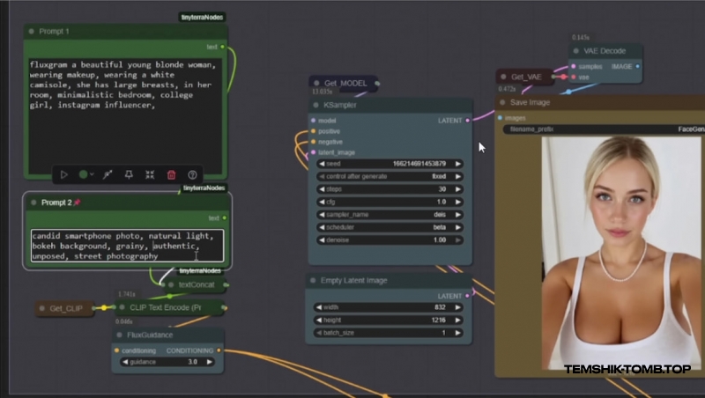Increase steps value with the right arrow
Image resolution: width=705 pixels, height=398 pixels.
pyautogui.click(x=459, y=188)
